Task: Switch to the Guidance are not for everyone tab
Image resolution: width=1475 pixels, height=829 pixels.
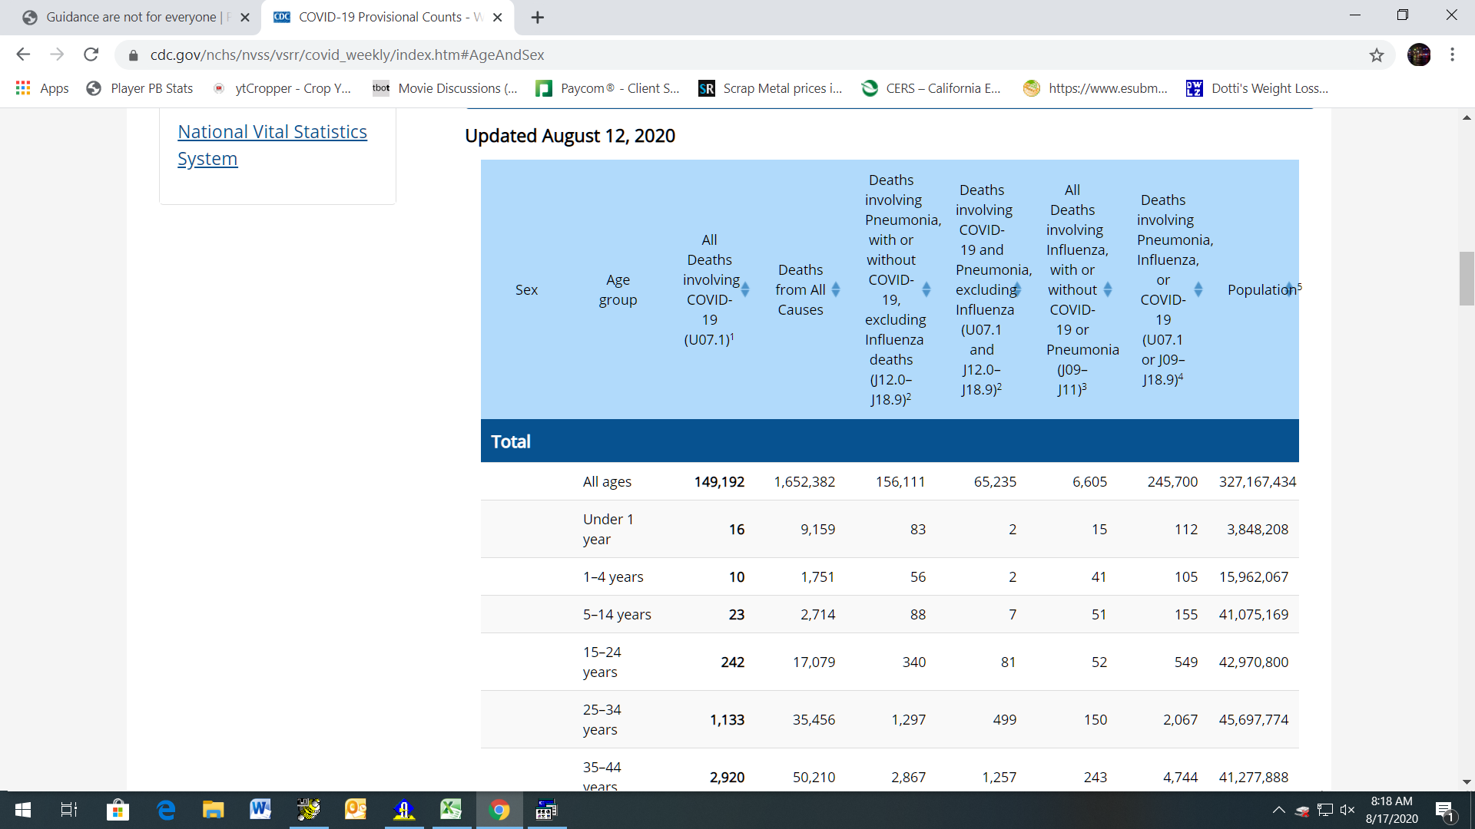Action: click(131, 17)
